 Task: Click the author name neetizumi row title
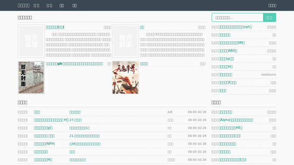point(225,75)
